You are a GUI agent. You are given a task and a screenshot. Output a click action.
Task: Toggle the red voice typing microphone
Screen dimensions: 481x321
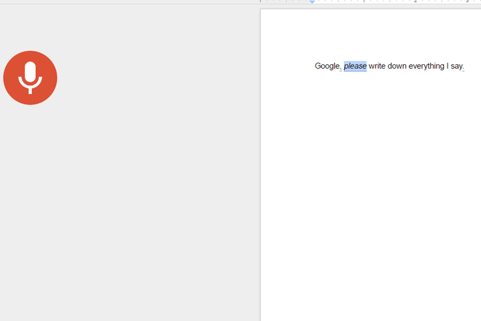coord(30,78)
